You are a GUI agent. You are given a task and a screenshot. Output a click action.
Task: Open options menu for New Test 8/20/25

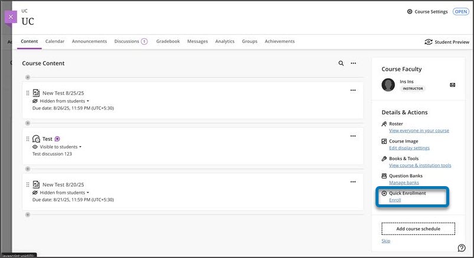353,182
